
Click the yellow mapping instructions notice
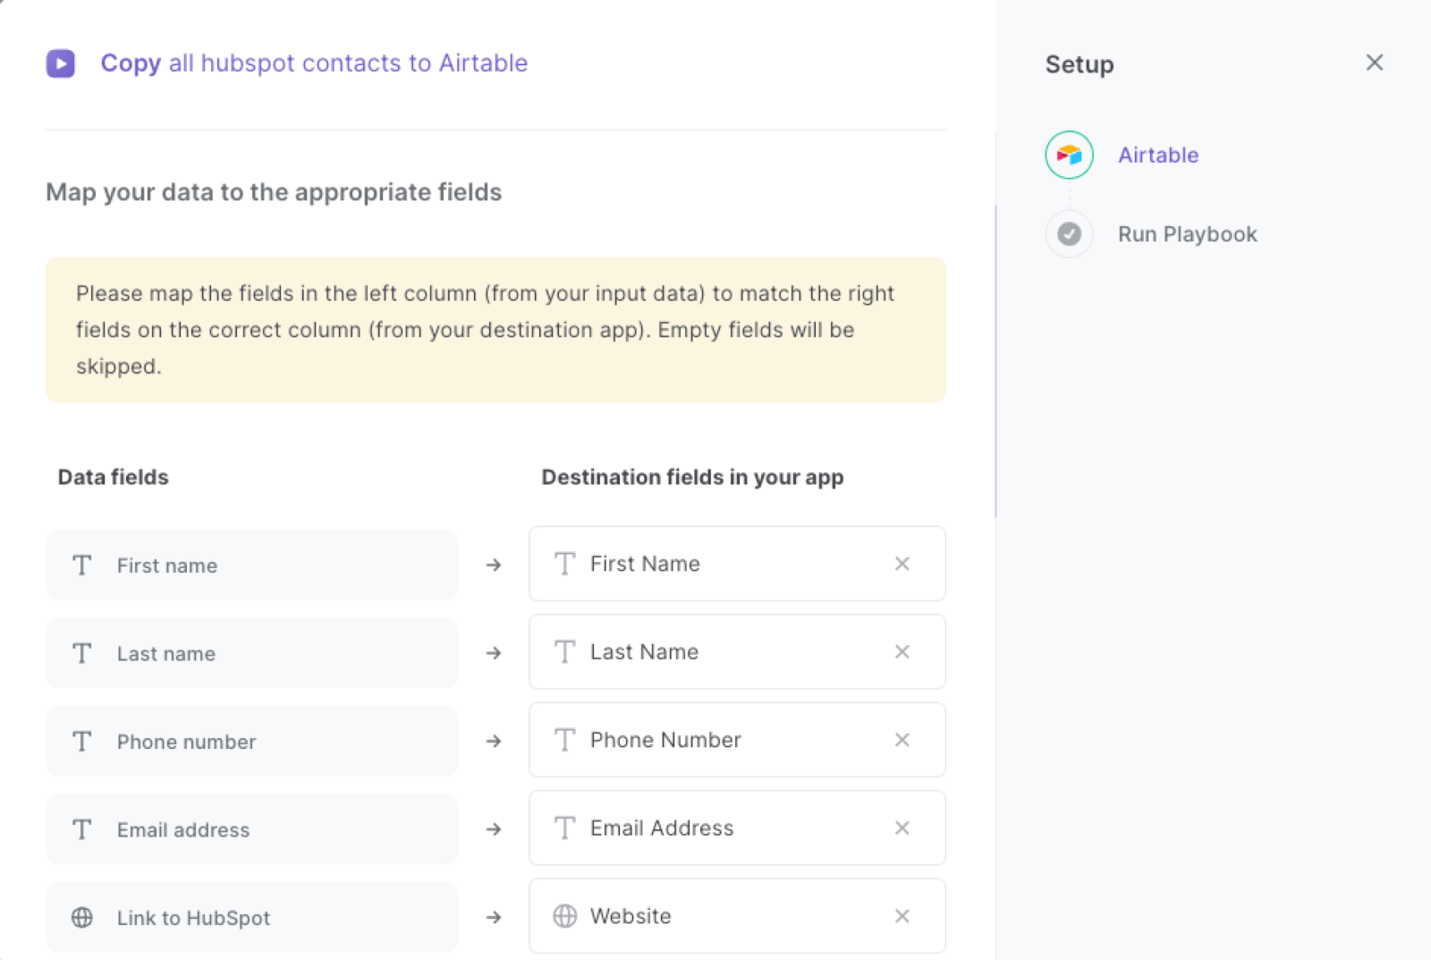point(495,329)
